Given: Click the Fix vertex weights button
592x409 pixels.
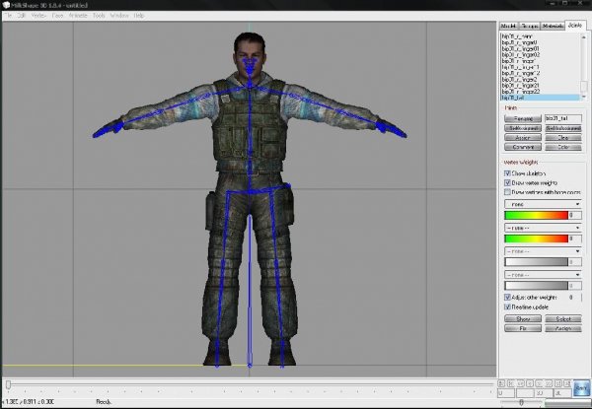Looking at the screenshot, I should [523, 329].
